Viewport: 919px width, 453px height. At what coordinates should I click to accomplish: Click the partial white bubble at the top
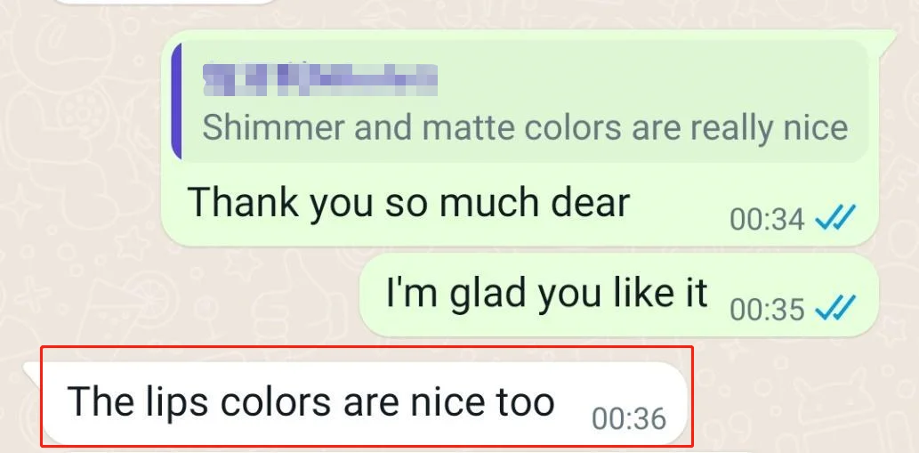[165, 2]
